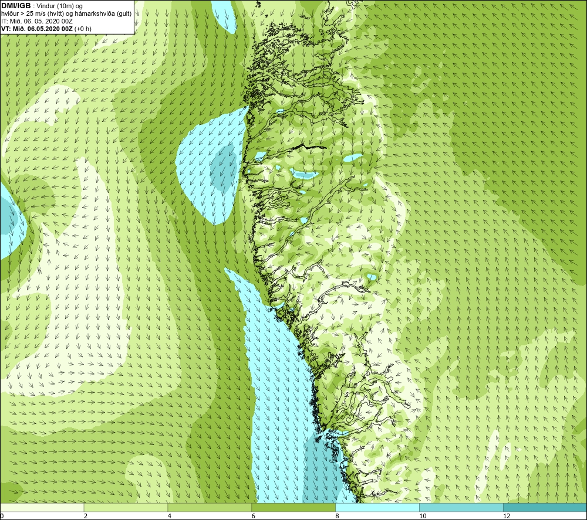Click the DMI/IGB title text
Viewport: 587px width, 520px height.
pos(16,6)
